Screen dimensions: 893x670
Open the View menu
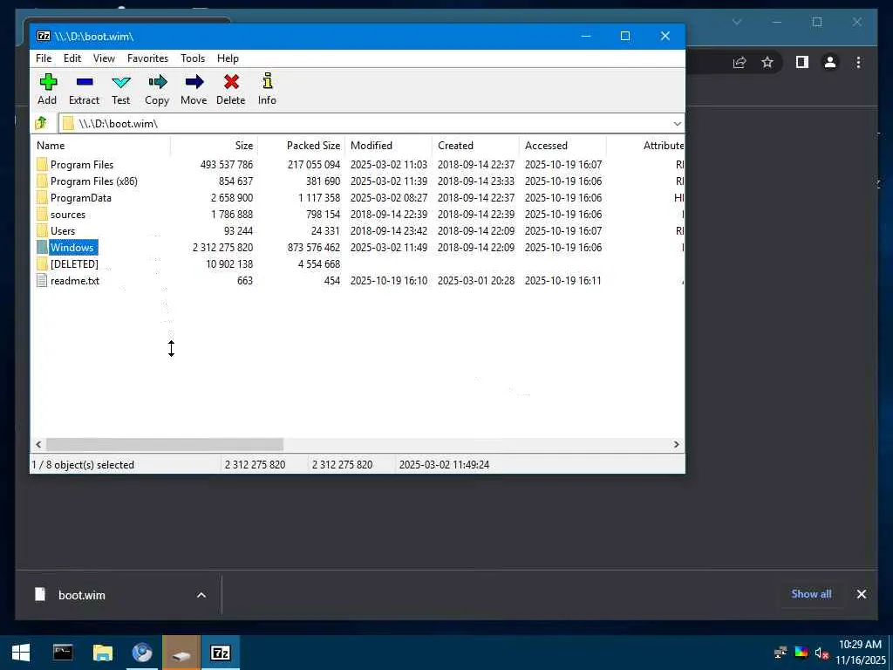click(104, 58)
